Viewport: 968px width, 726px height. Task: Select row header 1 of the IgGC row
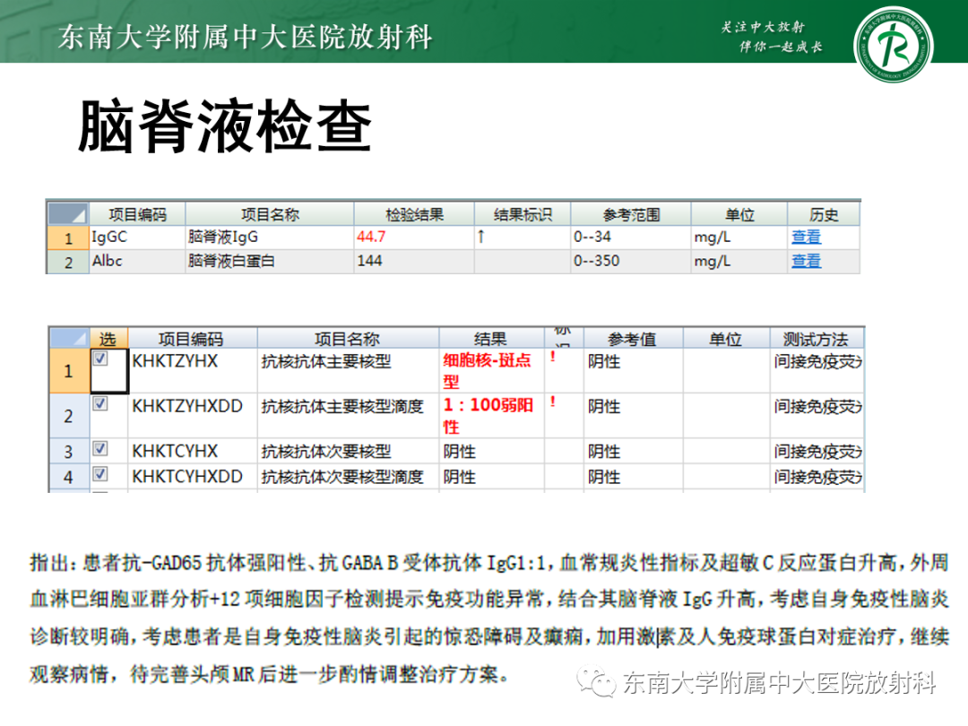68,238
